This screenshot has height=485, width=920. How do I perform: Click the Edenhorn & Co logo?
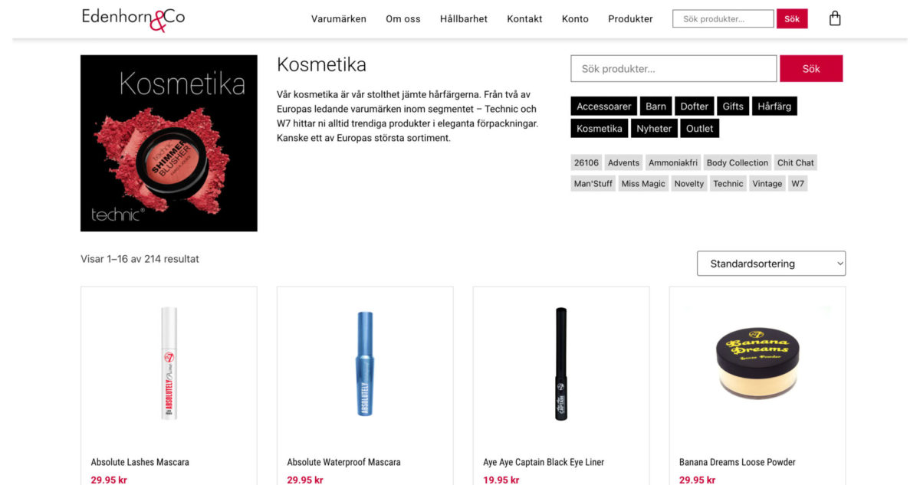click(x=133, y=18)
